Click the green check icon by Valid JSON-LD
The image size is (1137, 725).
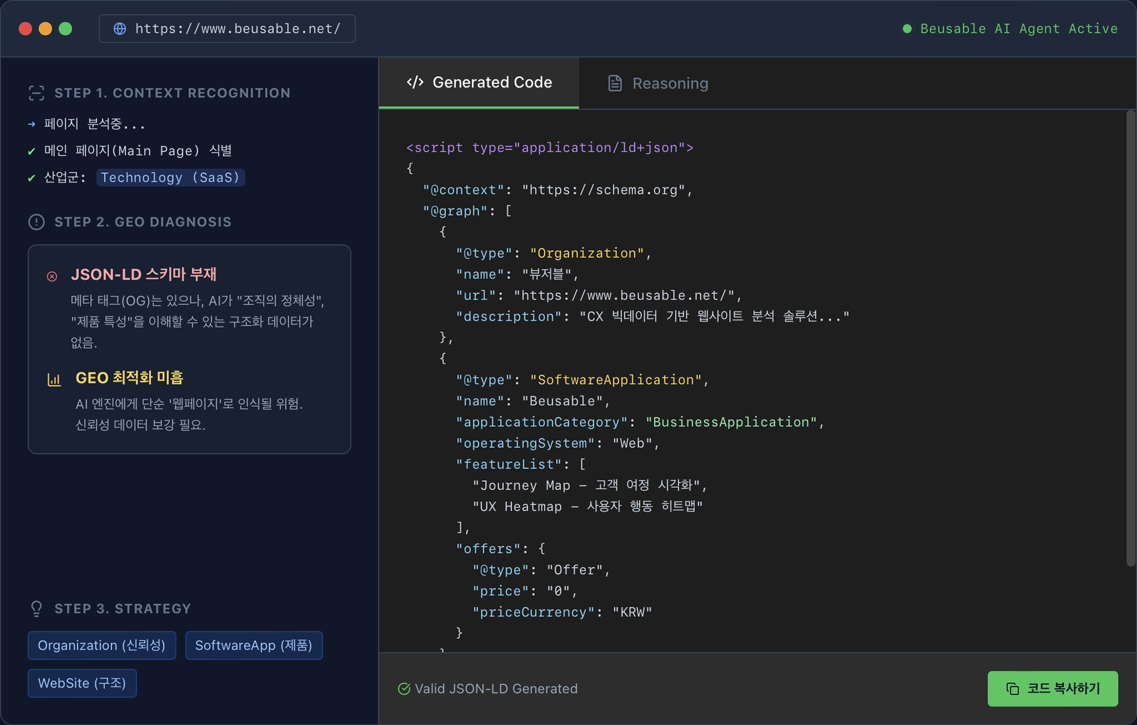[x=404, y=689]
